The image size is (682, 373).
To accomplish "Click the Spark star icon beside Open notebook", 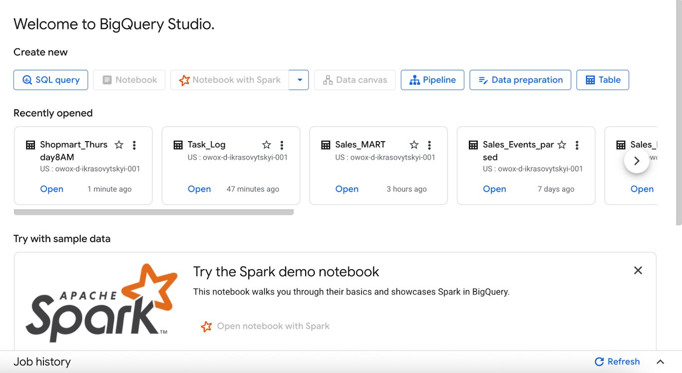I will tap(206, 327).
